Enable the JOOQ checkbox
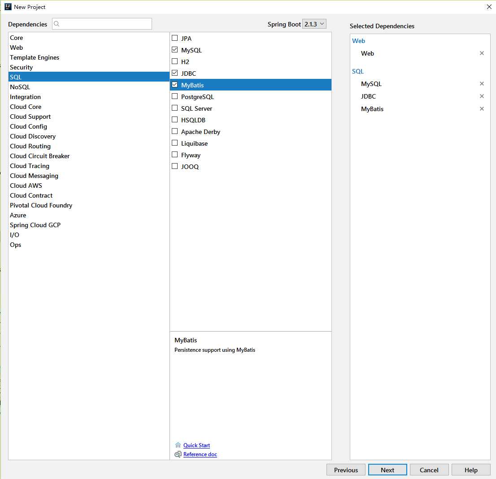 coord(174,166)
